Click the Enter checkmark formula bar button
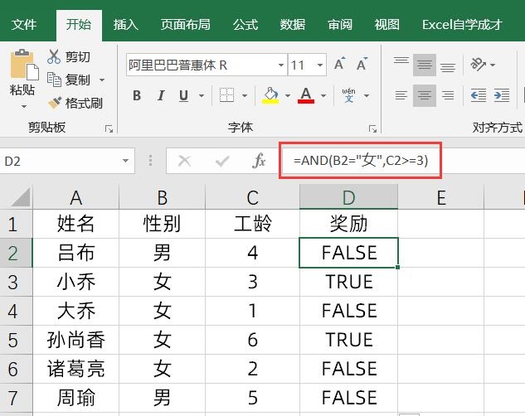 pyautogui.click(x=222, y=161)
